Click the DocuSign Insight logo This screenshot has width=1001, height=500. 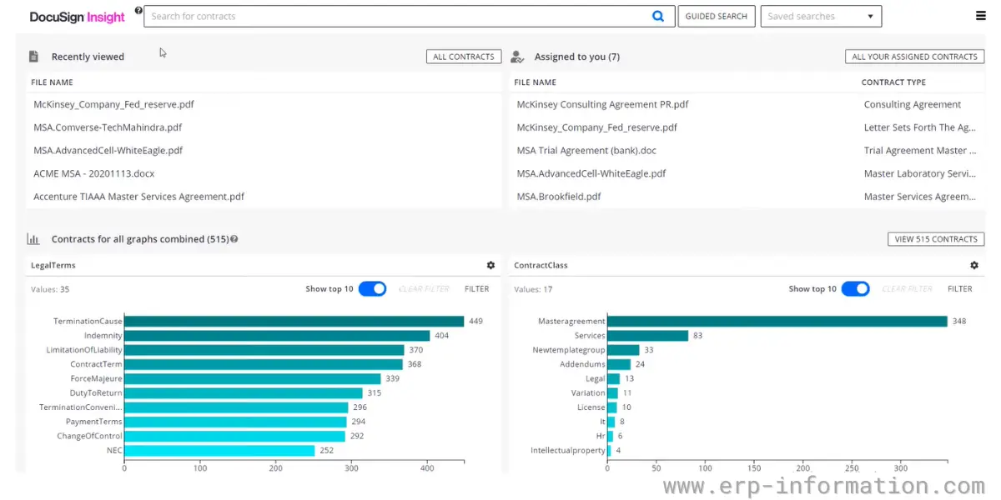click(x=77, y=17)
